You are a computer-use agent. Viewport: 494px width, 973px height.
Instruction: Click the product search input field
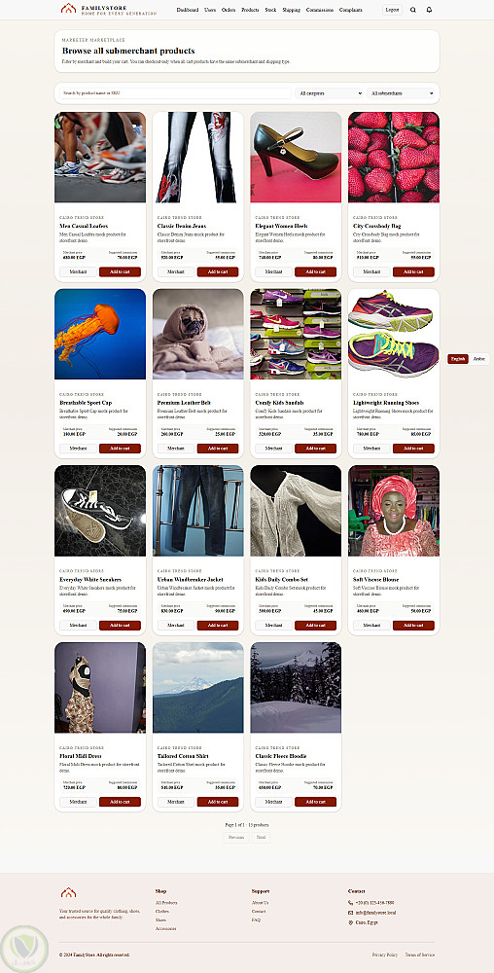[175, 93]
